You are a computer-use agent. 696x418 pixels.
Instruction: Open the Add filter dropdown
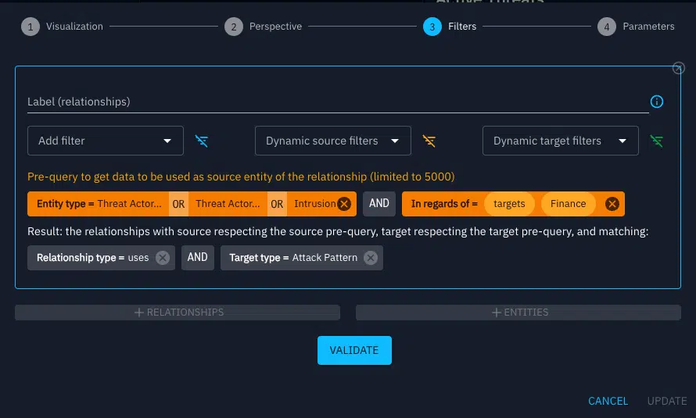[106, 141]
